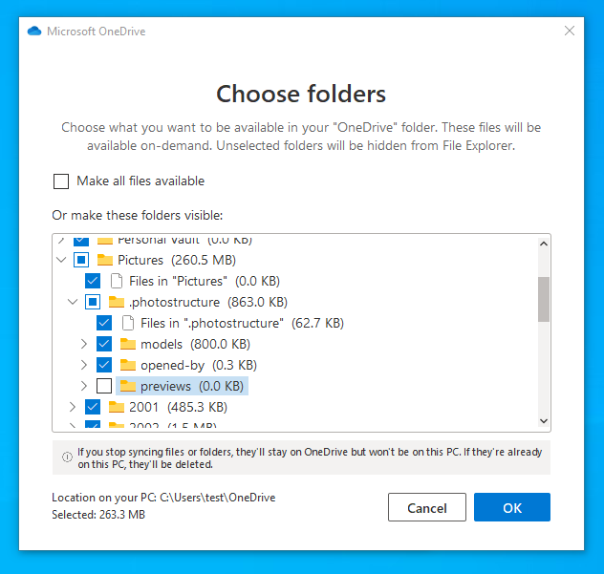This screenshot has height=574, width=604.
Task: Click the Cancel button
Action: click(x=427, y=507)
